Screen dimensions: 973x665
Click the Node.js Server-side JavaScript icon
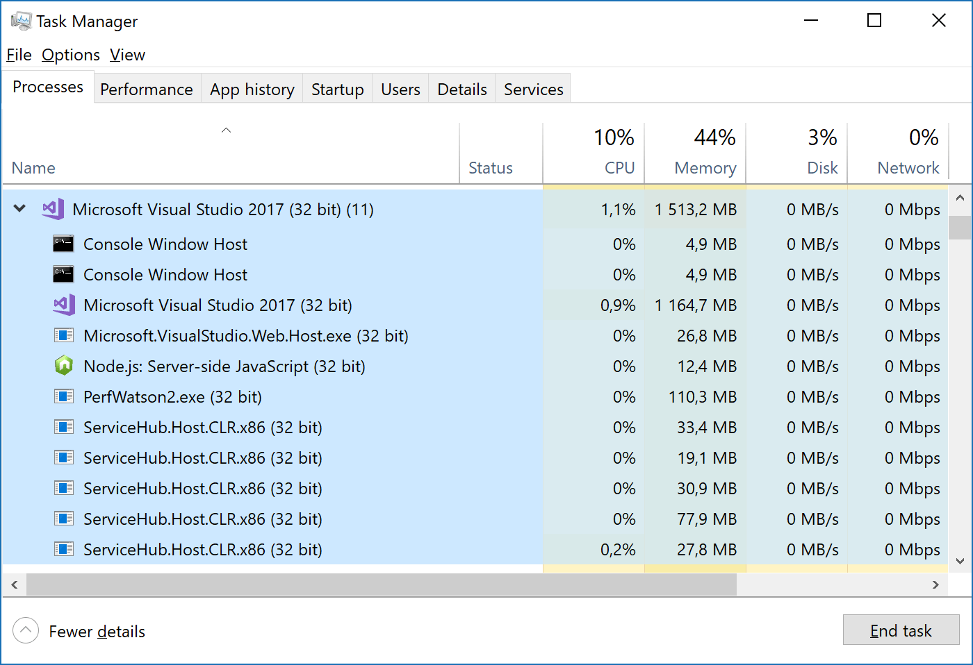(64, 366)
